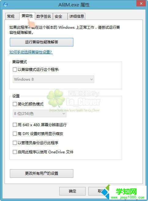Open the 8 位(256)色 color dropdown
The height and width of the screenshot is (201, 148).
pyautogui.click(x=39, y=113)
